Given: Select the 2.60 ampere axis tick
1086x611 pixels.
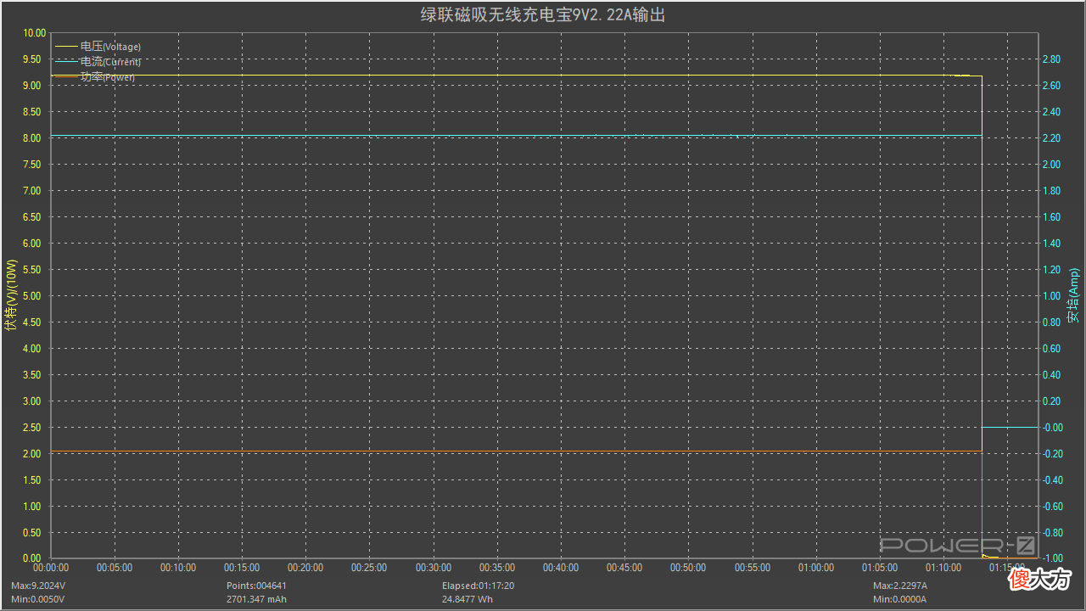Looking at the screenshot, I should [1051, 86].
